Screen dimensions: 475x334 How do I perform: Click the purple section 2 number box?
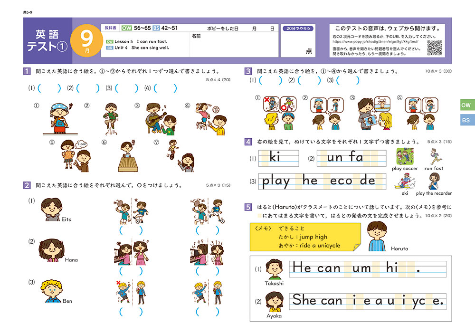27,185
